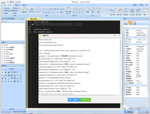Toggle the 界面控件 checkbox in the ribbon
Image resolution: width=150 pixels, height=114 pixels.
pyautogui.click(x=3, y=11)
